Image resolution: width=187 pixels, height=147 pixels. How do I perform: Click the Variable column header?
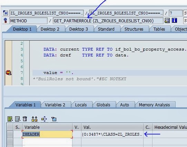47,127
